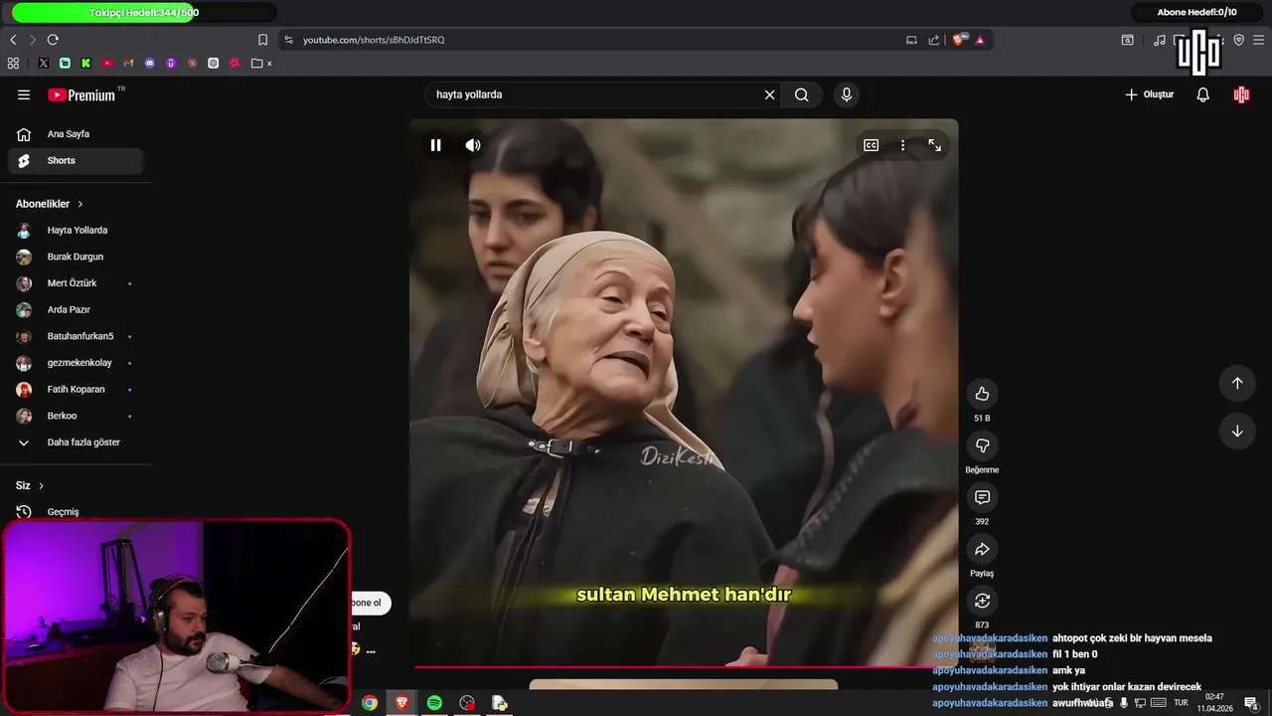
Task: Reload the page with the refresh icon
Action: point(53,40)
